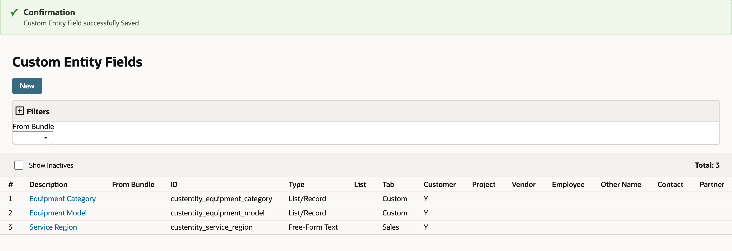Click the New button

coord(27,86)
